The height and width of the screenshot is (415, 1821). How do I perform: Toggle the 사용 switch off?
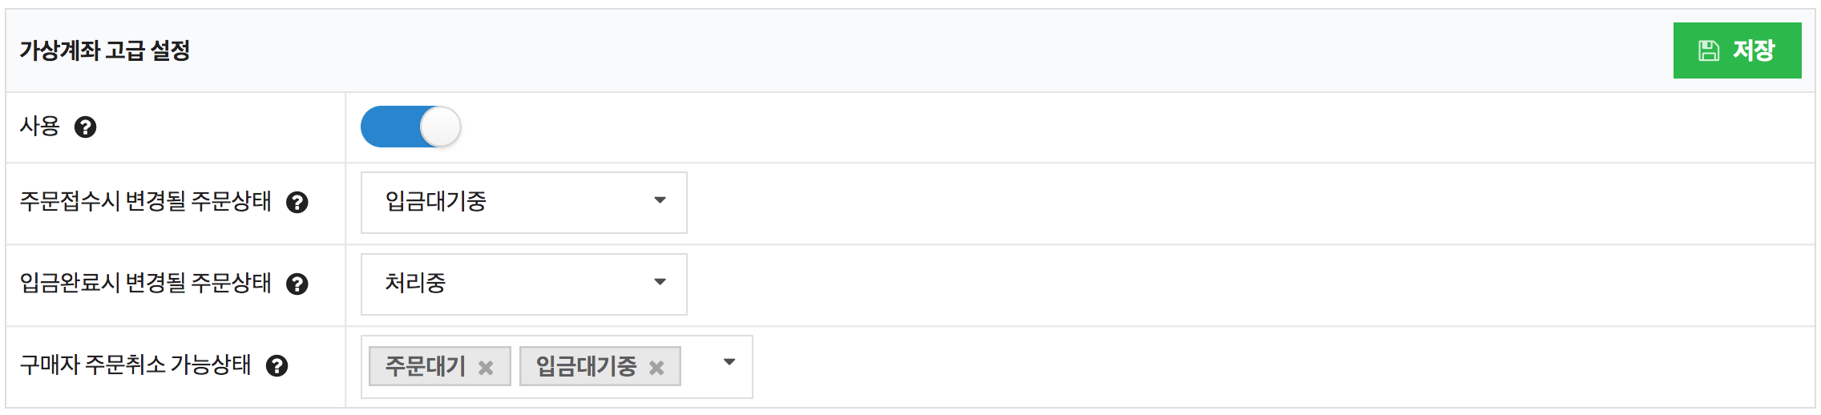click(410, 127)
